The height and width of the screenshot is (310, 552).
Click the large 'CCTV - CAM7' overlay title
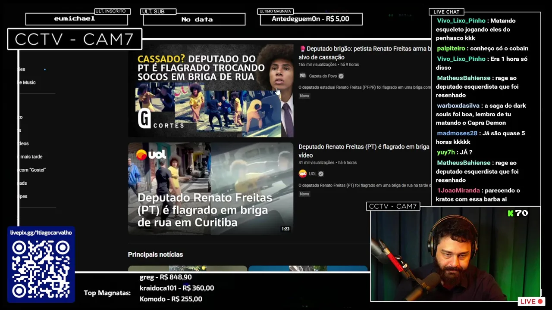pos(74,39)
